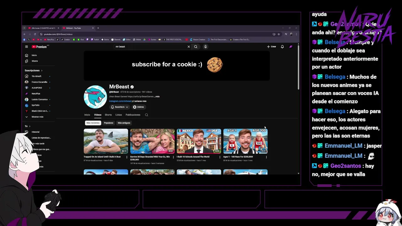Click the magnifier search button
The height and width of the screenshot is (226, 402).
coord(196,46)
